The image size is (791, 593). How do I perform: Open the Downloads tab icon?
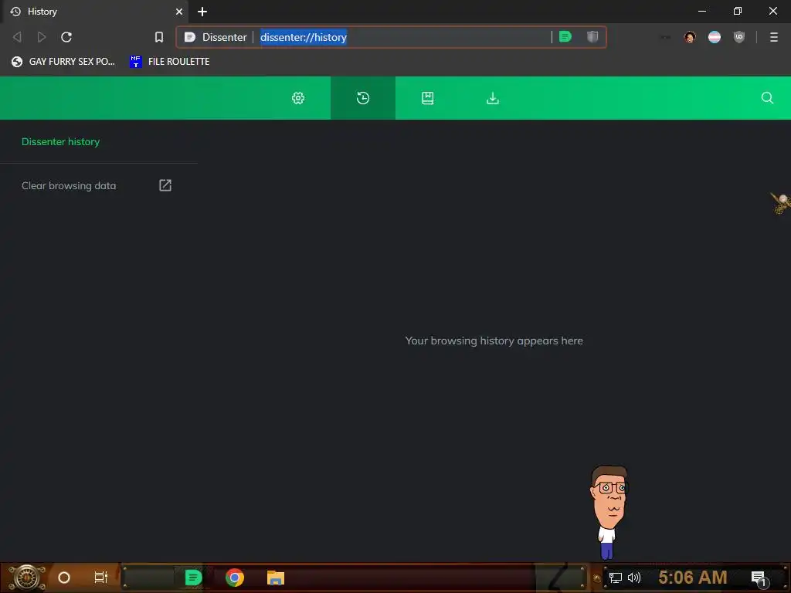492,98
